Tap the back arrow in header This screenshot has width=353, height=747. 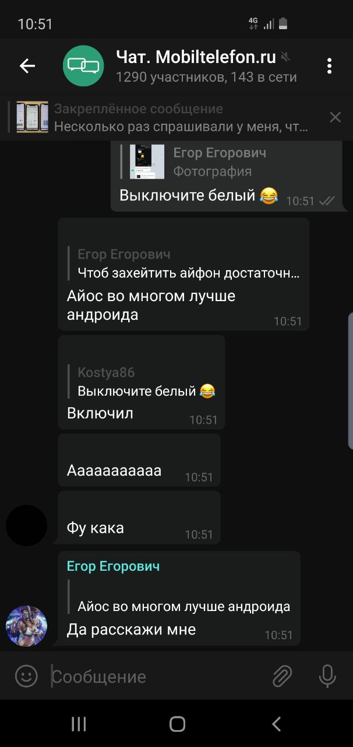coord(27,66)
